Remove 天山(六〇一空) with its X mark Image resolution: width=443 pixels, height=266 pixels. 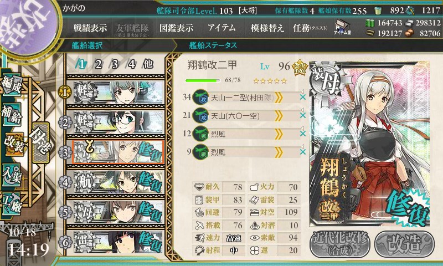pos(303,115)
